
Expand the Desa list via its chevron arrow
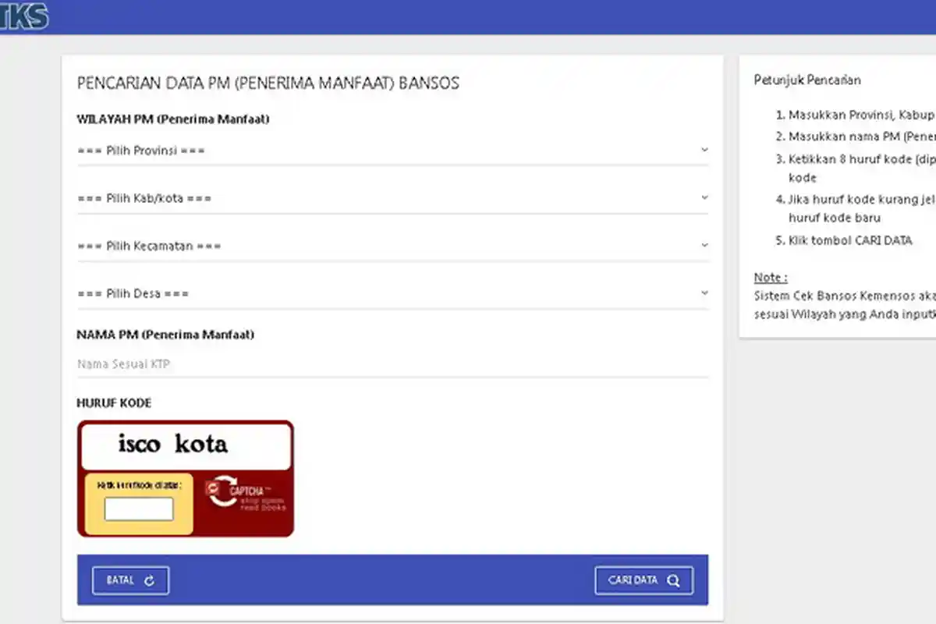pyautogui.click(x=704, y=293)
